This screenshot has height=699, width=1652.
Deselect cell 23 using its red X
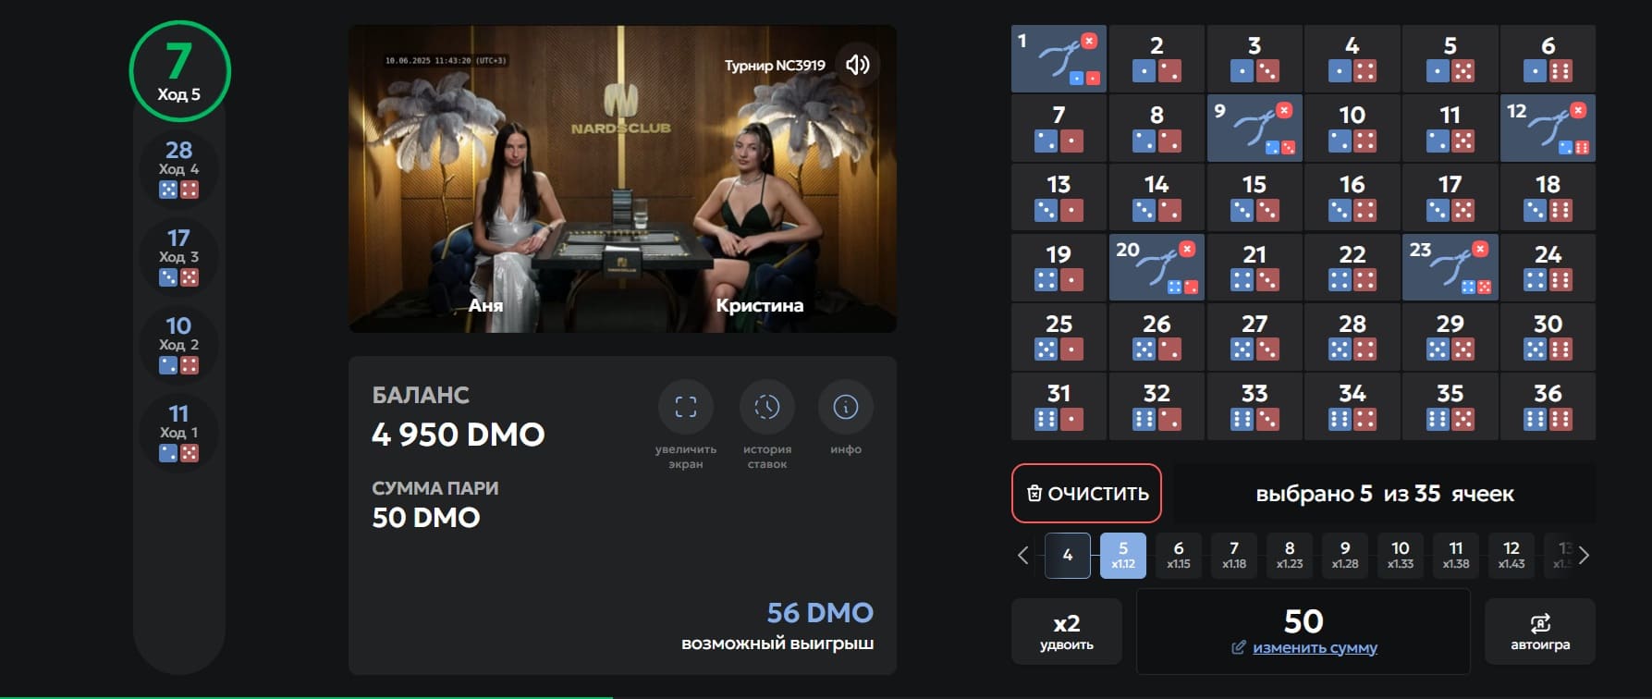tap(1480, 249)
